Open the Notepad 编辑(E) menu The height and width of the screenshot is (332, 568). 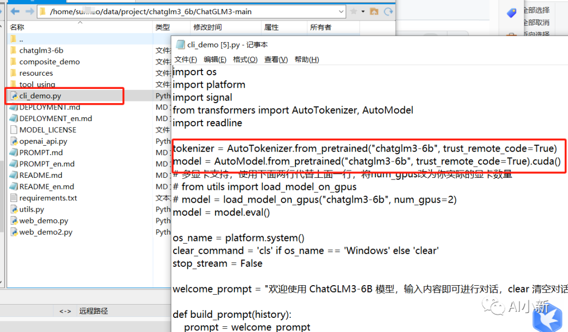coord(215,59)
